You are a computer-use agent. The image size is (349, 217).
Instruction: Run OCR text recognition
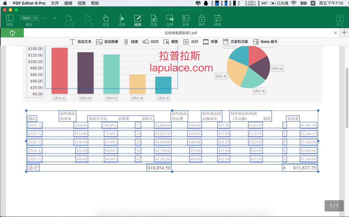tap(151, 42)
